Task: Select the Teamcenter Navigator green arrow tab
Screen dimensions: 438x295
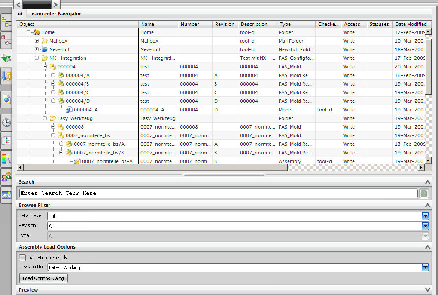Action: coord(6,58)
